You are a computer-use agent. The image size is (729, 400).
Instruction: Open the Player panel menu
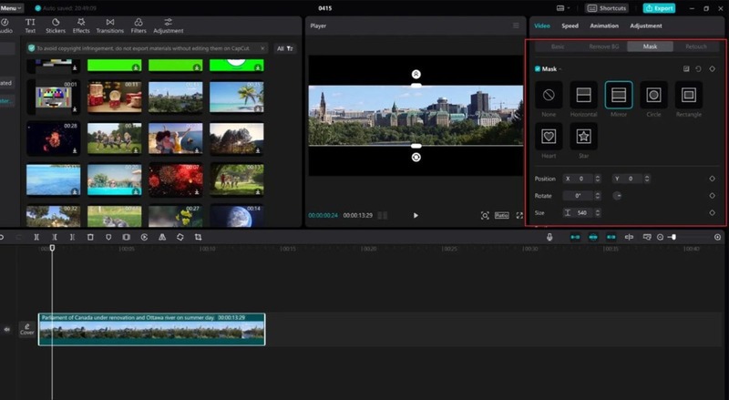click(516, 26)
